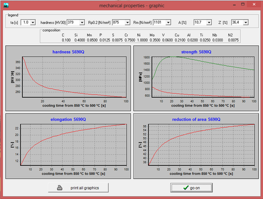Open the Rp0.2 value dropdown
This screenshot has width=263, height=199.
tap(127, 22)
